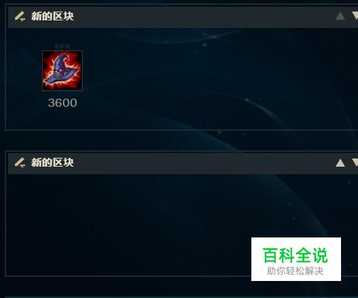Viewport: 358px width, 298px height.
Task: Move the second block down with the arrow
Action: click(355, 163)
